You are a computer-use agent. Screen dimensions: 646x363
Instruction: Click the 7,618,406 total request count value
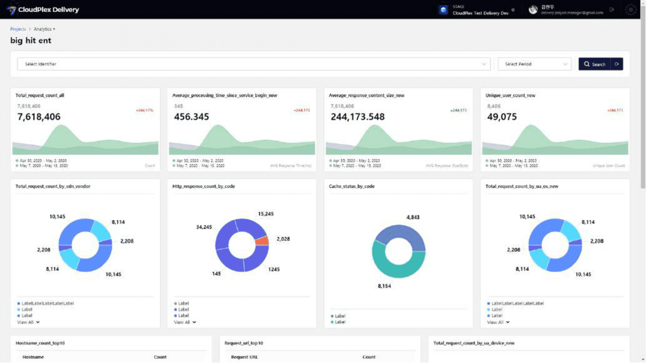[39, 117]
